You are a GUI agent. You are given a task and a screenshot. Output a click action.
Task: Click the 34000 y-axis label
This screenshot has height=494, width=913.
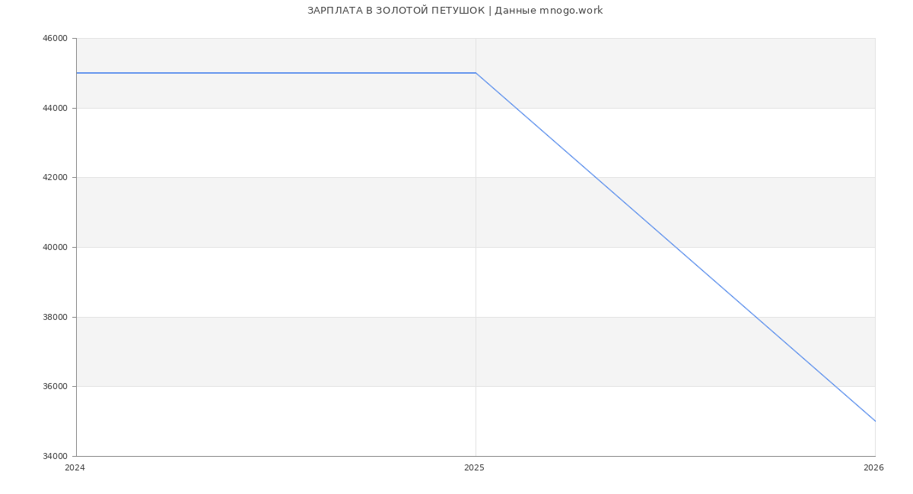[56, 456]
